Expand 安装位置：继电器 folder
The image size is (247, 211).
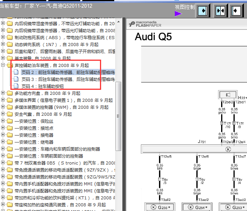[3, 142]
